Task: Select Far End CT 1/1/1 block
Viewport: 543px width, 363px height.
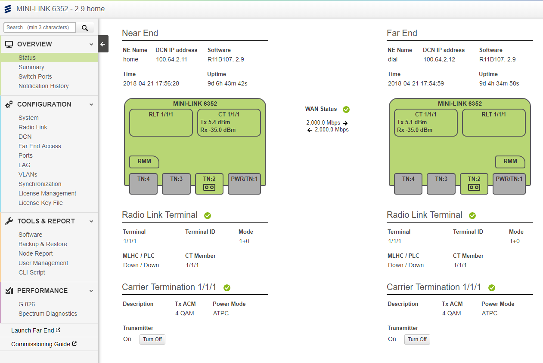Action: point(426,123)
